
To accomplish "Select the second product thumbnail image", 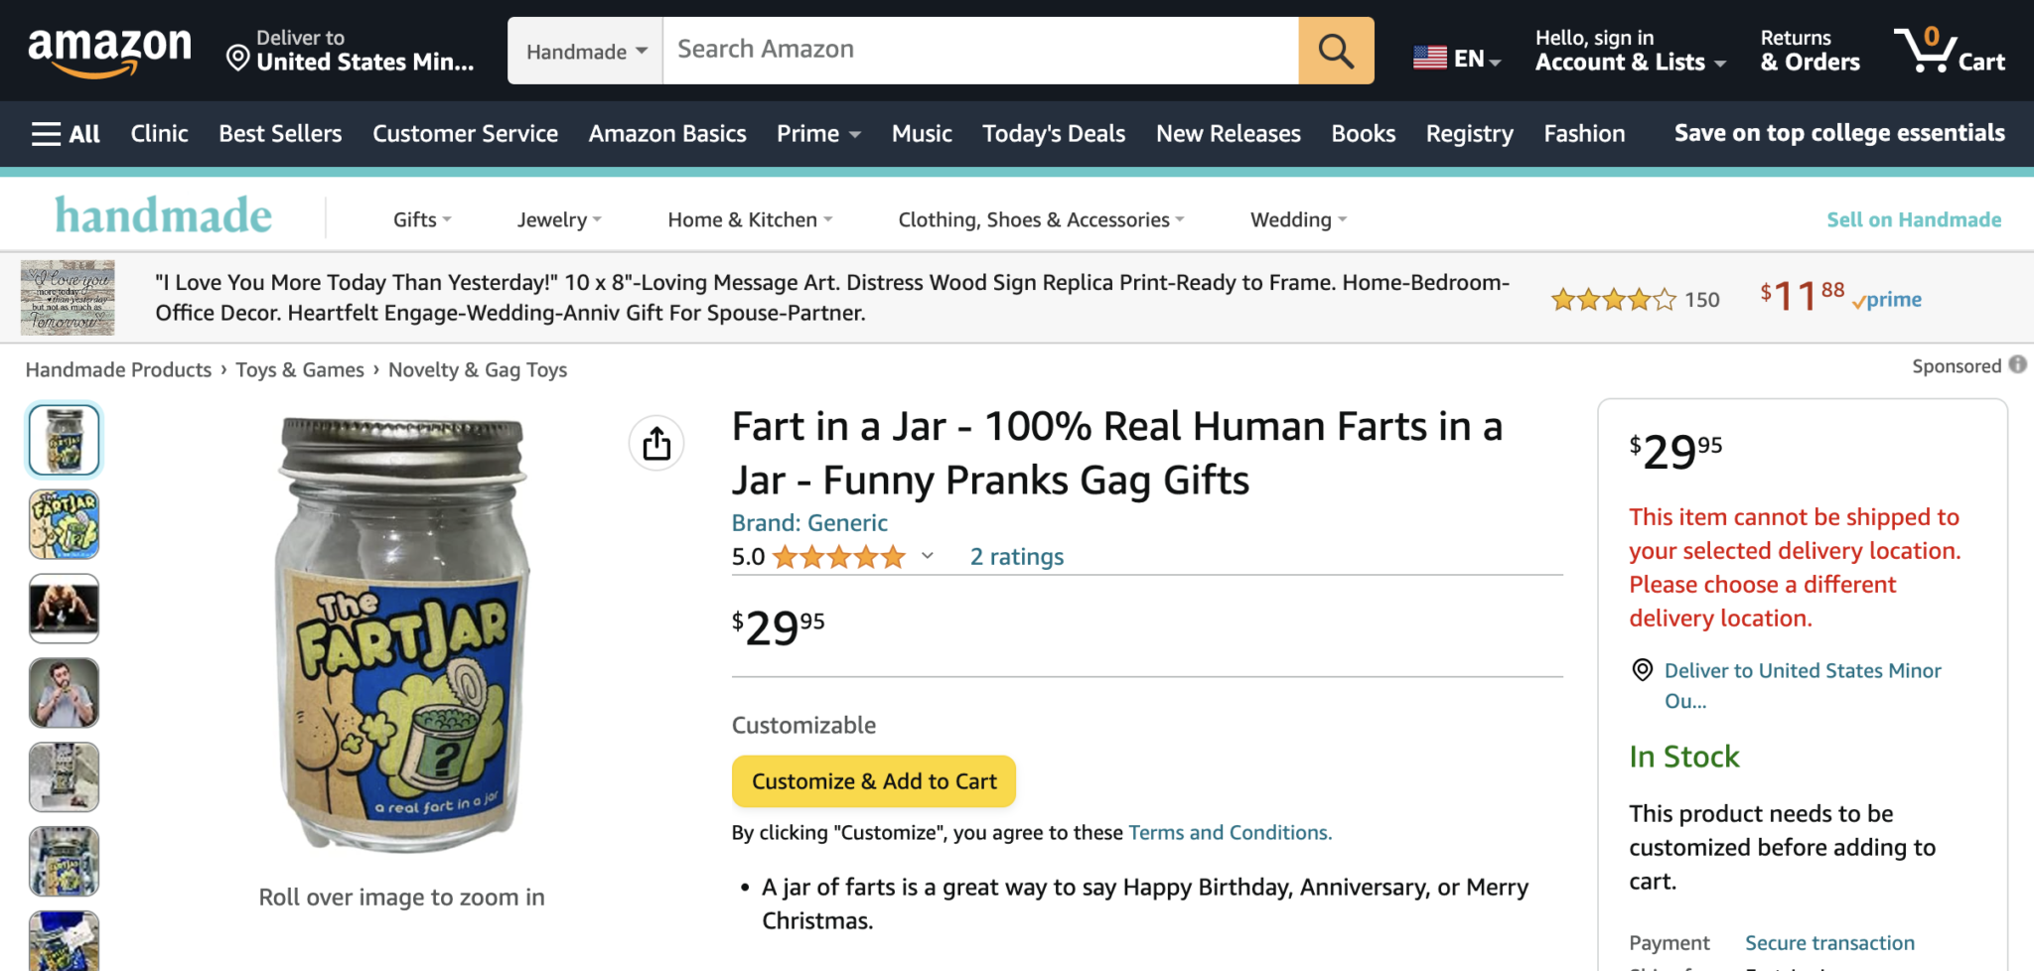I will click(x=63, y=524).
